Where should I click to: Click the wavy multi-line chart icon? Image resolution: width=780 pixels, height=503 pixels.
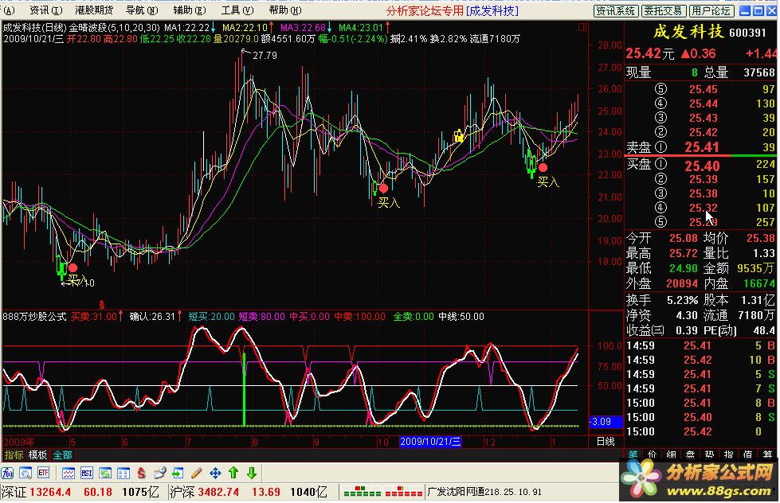69,474
